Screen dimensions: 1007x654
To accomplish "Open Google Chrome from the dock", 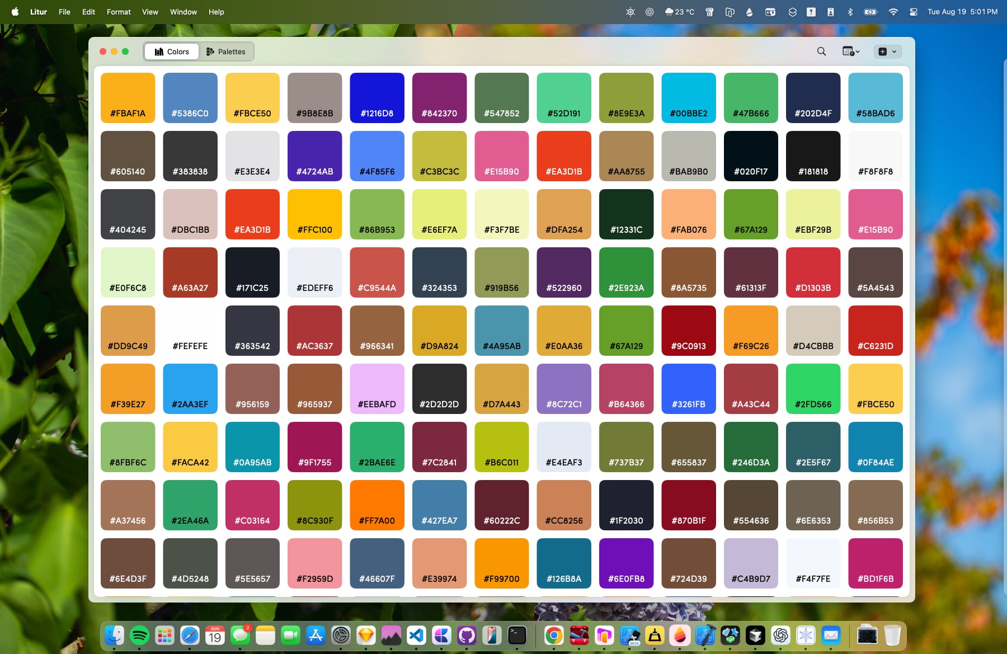I will (554, 636).
